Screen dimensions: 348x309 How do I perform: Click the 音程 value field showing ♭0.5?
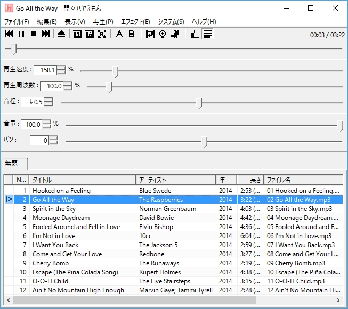(33, 102)
